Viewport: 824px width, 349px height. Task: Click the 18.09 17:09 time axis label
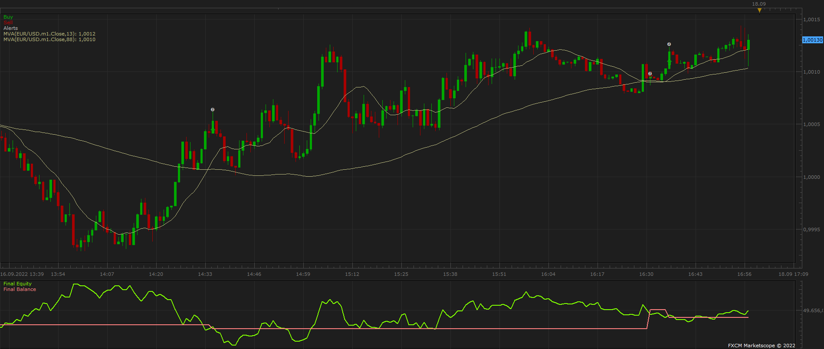click(x=793, y=274)
